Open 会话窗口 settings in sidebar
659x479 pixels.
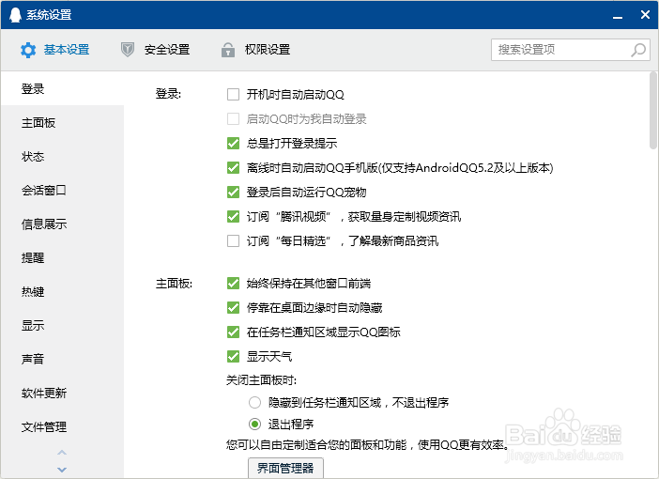[62, 191]
